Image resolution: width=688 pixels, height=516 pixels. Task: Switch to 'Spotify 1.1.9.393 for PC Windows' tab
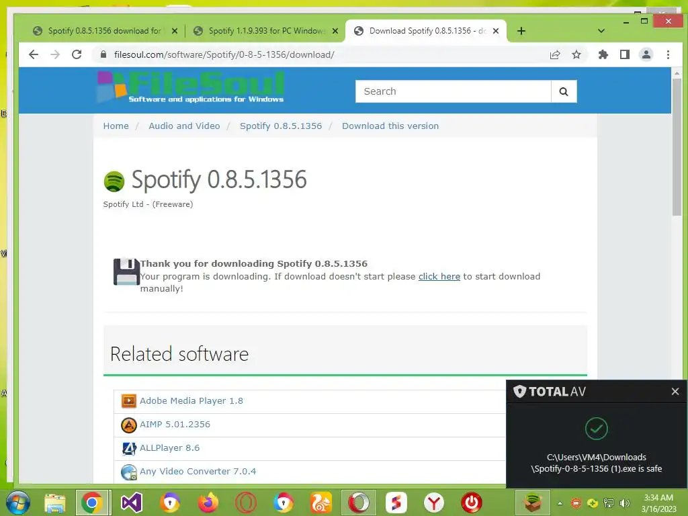[266, 31]
